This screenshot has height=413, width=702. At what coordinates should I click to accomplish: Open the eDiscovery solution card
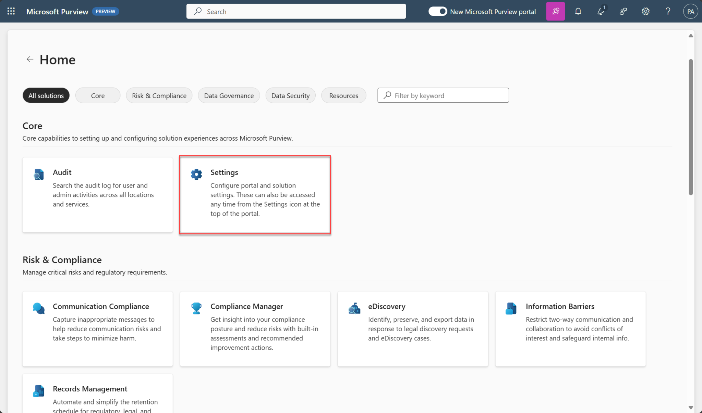(413, 328)
